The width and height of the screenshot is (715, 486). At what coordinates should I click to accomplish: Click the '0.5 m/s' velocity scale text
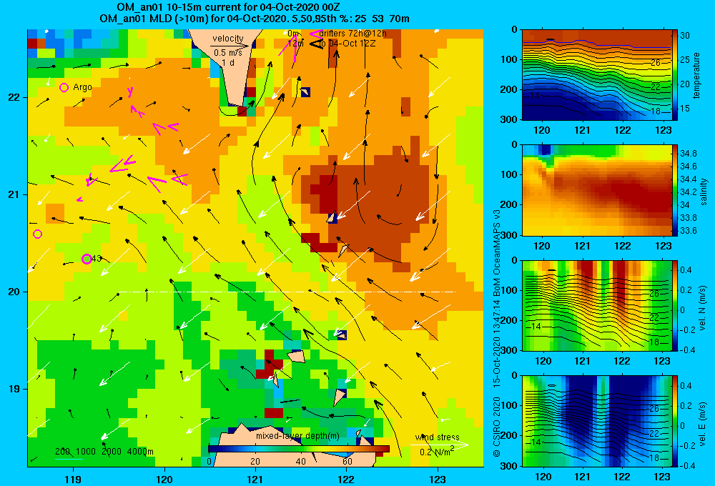[228, 53]
